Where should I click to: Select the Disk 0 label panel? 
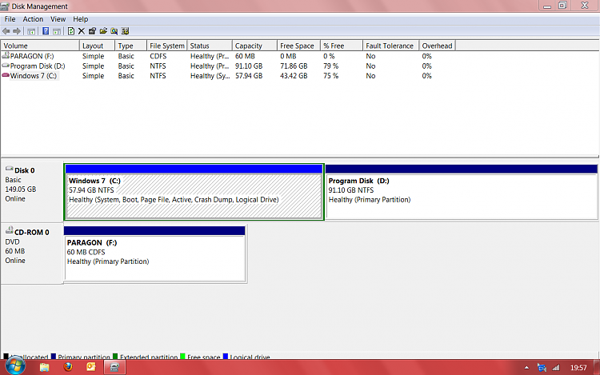coord(32,192)
